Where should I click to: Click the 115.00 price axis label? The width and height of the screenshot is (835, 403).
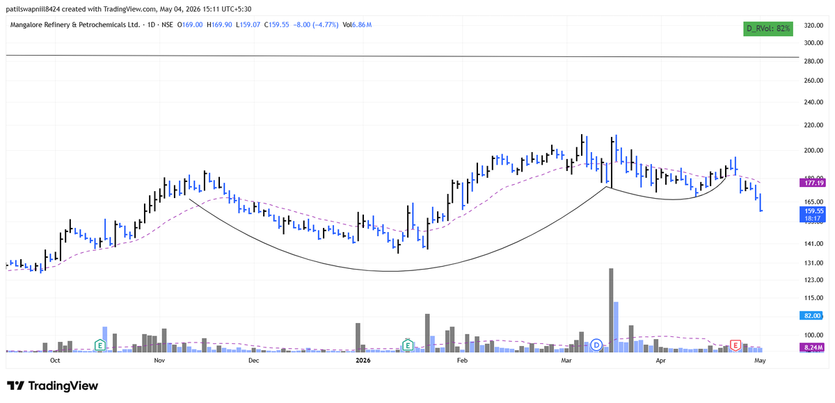[x=814, y=297]
